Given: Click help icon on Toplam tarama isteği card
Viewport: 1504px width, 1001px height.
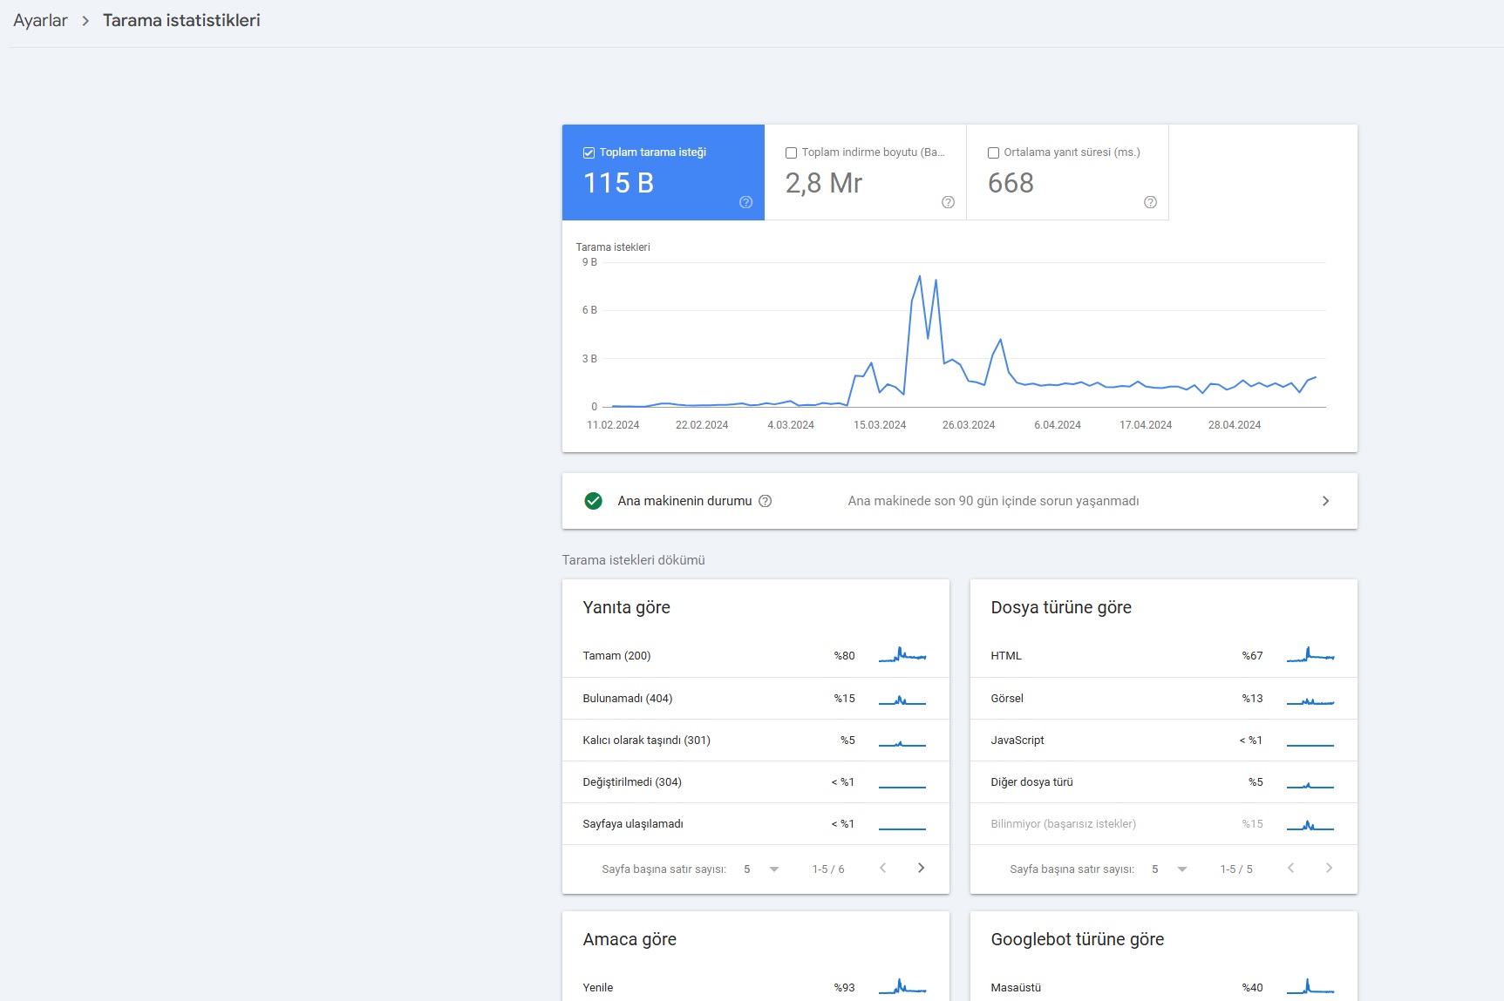Looking at the screenshot, I should point(745,202).
